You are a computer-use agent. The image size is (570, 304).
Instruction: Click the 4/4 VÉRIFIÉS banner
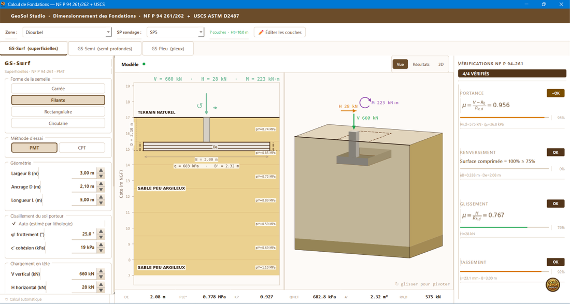click(512, 74)
